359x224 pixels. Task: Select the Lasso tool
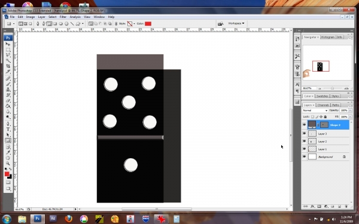(x=8, y=55)
